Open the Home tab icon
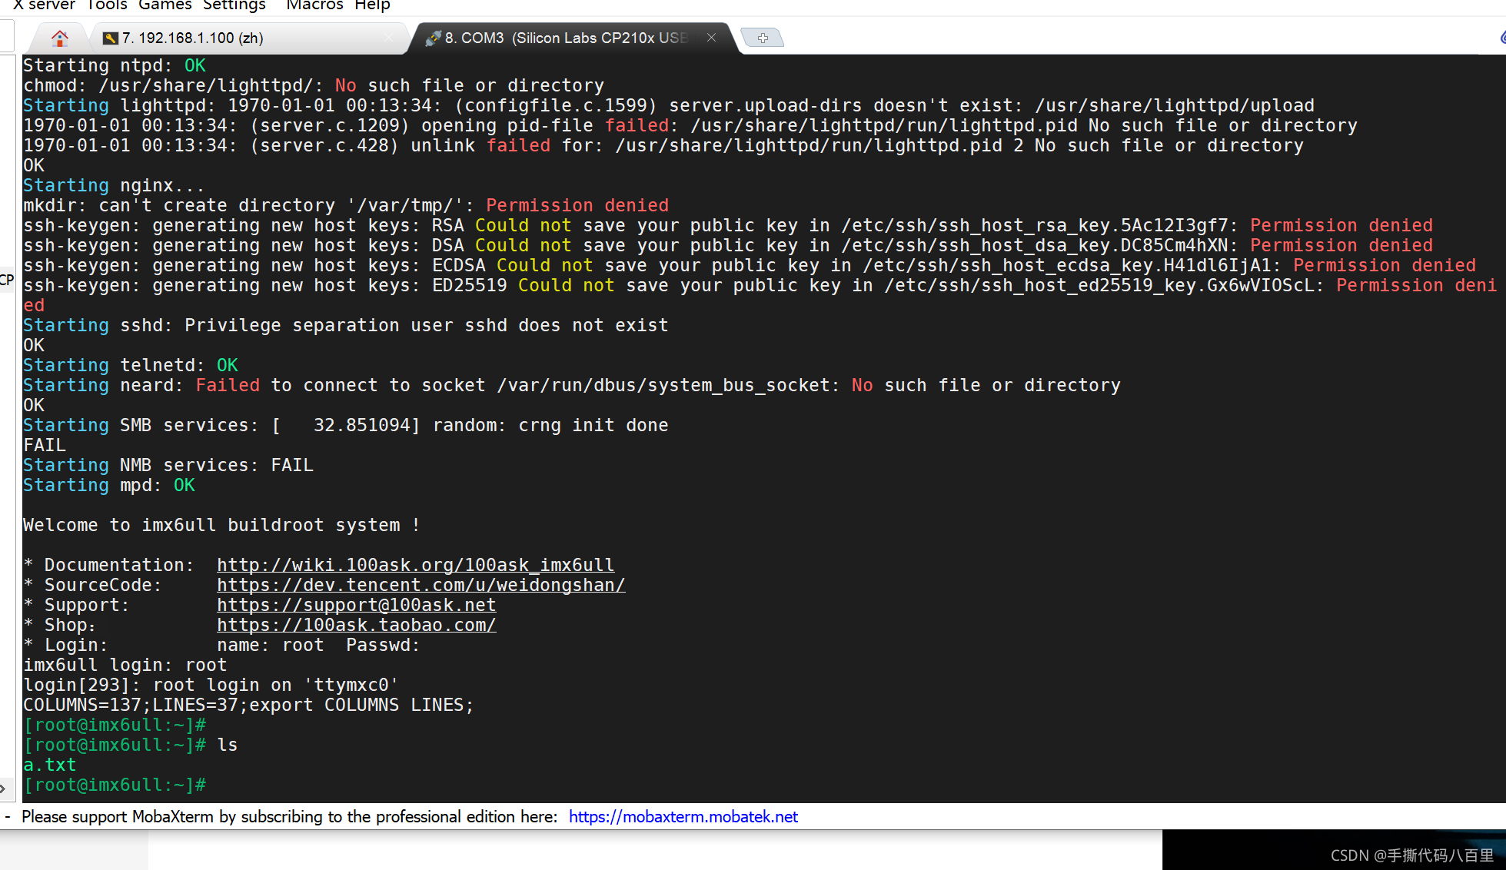1506x870 pixels. coord(60,38)
